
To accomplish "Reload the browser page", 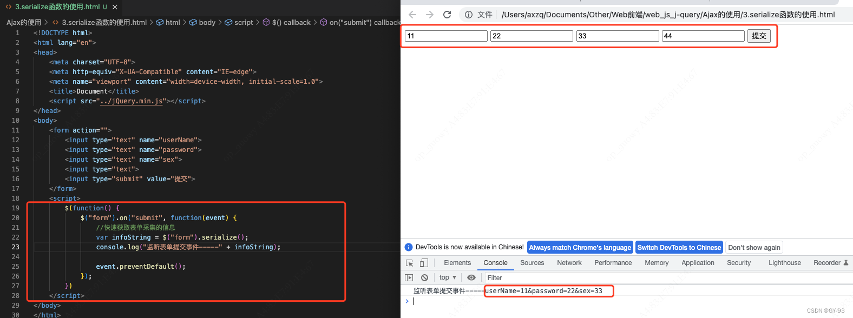I will click(x=447, y=15).
